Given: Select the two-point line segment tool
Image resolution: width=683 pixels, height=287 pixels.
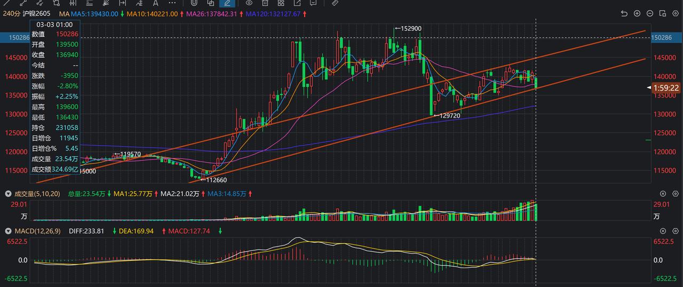Looking at the screenshot, I should [x=23, y=3].
